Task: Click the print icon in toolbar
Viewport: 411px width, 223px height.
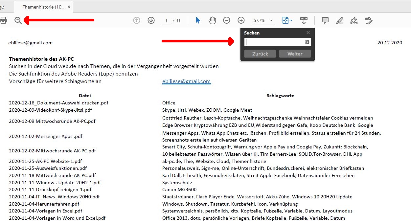Action: (x=3, y=20)
